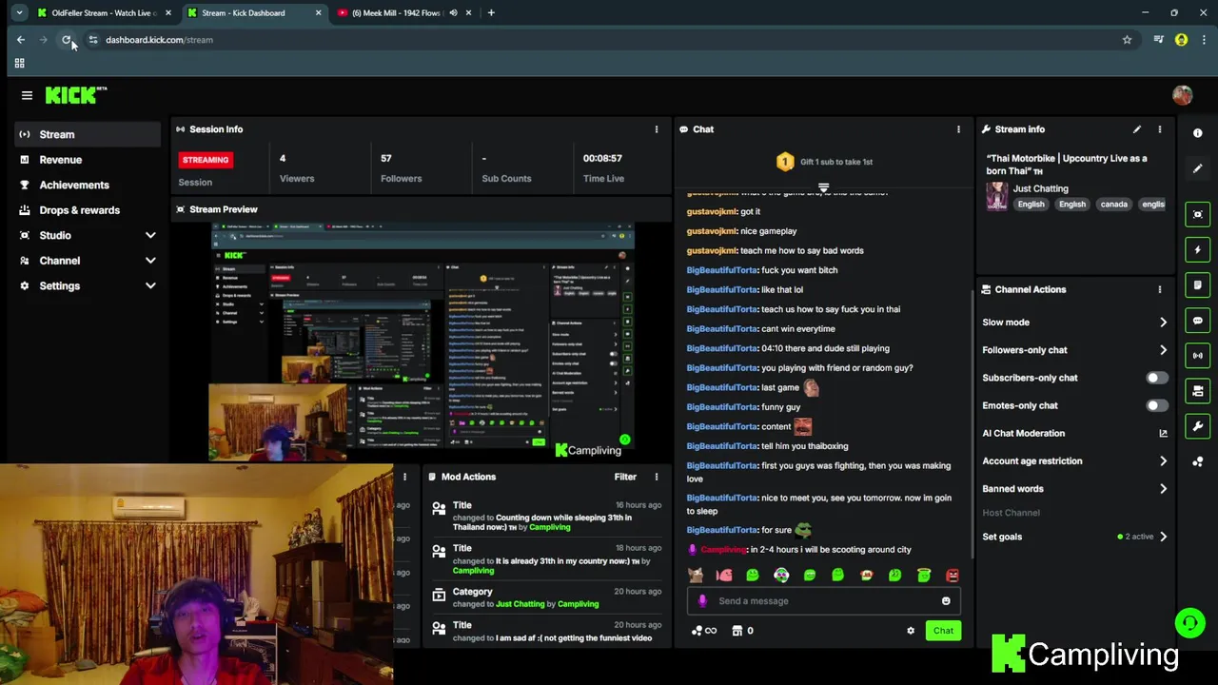1218x685 pixels.
Task: Toggle wrench widget in right sidebar
Action: pos(1198,426)
